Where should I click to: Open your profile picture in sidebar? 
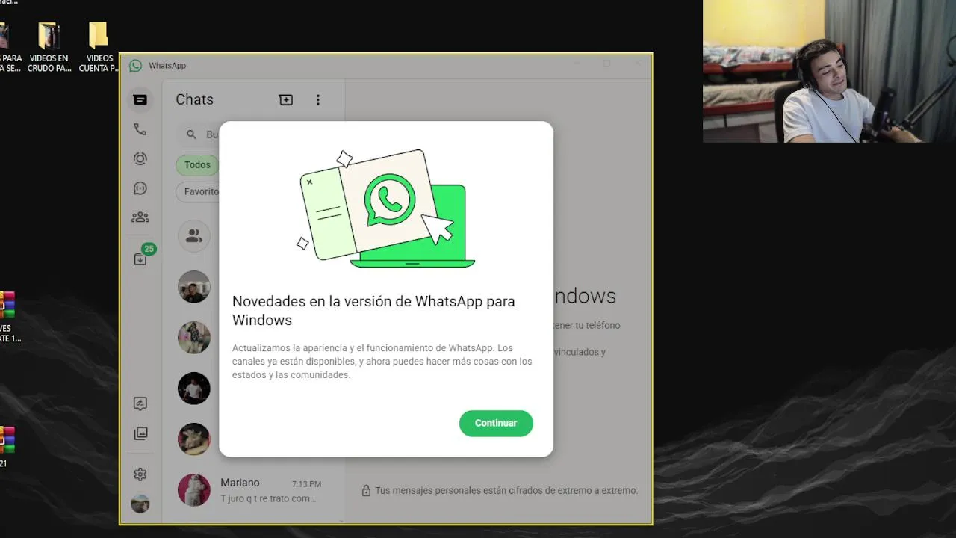tap(140, 504)
